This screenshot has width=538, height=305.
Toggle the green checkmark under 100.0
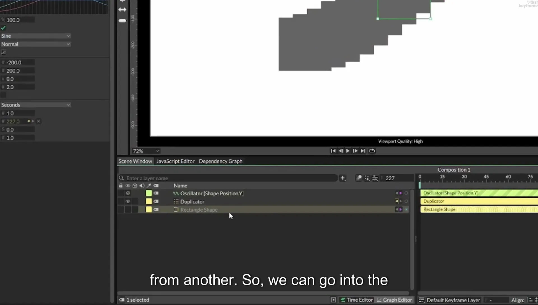pos(3,28)
